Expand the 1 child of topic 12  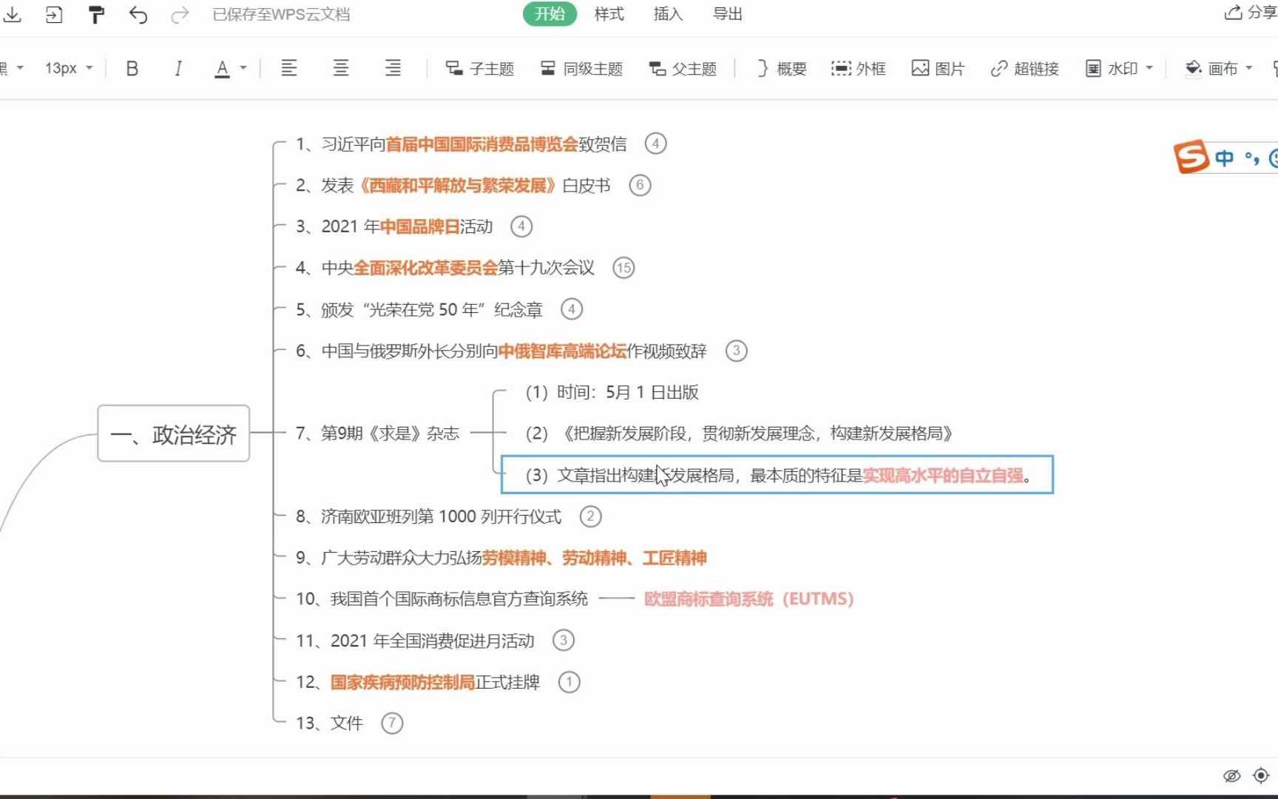[x=569, y=682]
